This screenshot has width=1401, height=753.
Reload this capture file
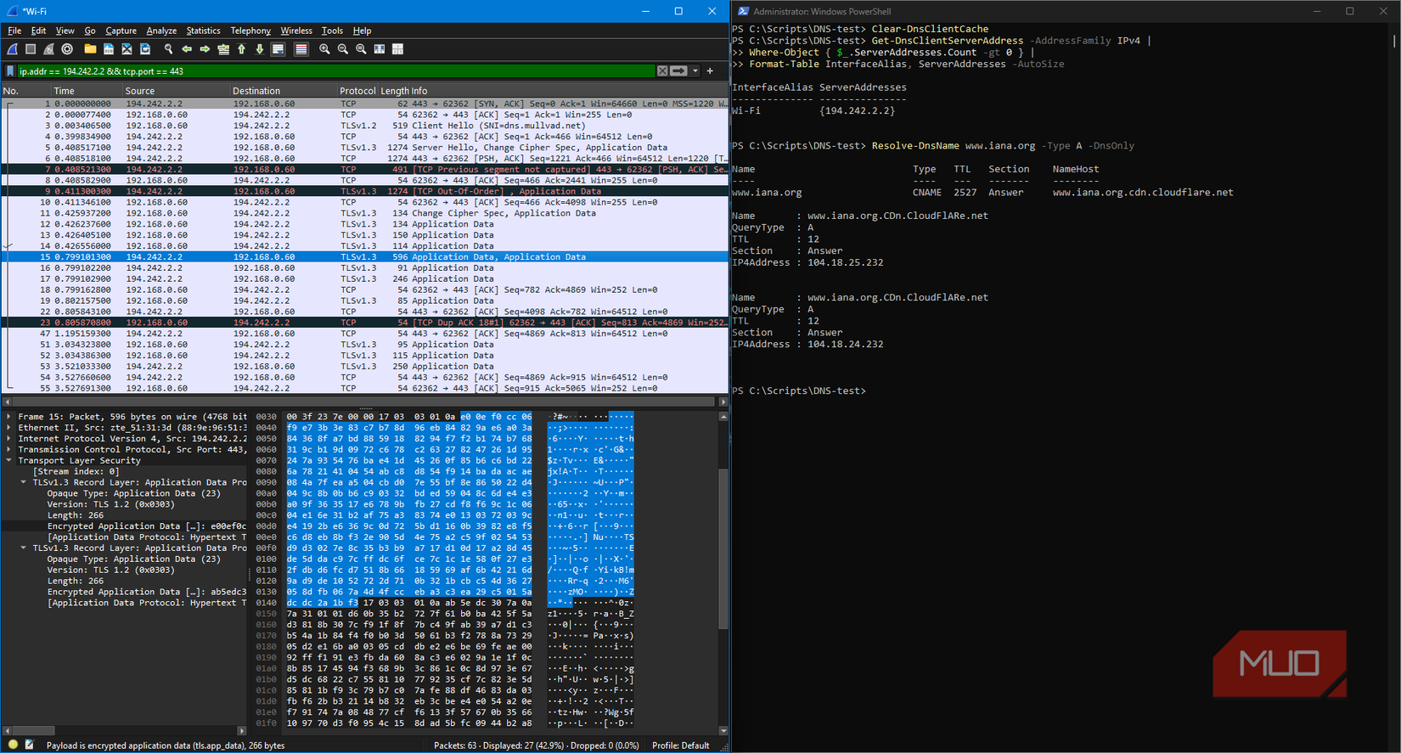(x=145, y=49)
